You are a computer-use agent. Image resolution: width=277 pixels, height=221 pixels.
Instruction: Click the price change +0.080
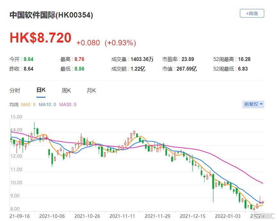pyautogui.click(x=88, y=43)
